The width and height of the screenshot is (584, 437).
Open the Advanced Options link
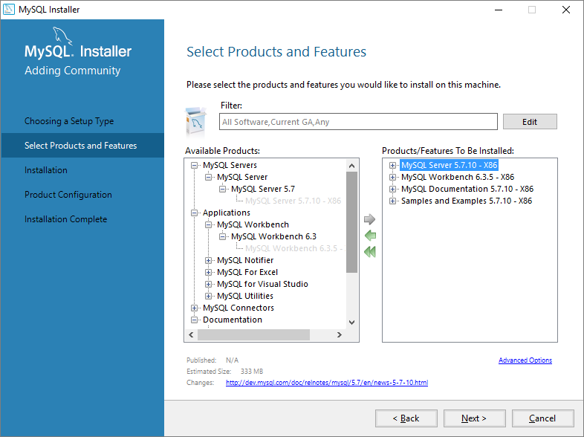[525, 360]
